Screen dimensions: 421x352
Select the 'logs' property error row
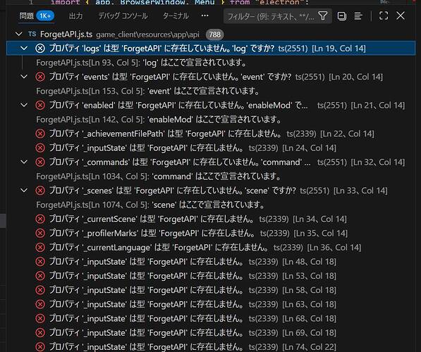(x=211, y=49)
